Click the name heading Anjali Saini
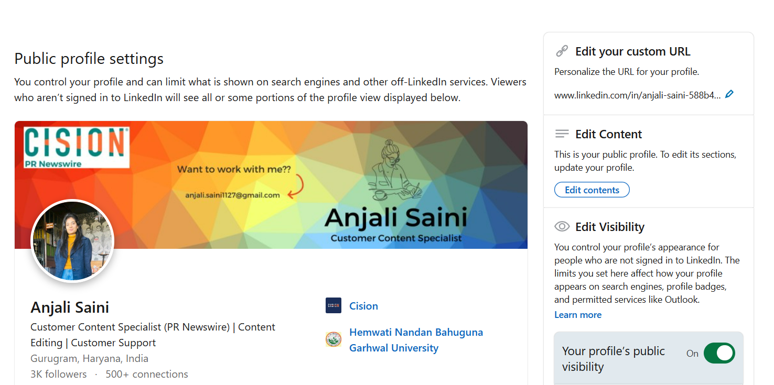The width and height of the screenshot is (774, 385). pyautogui.click(x=69, y=307)
